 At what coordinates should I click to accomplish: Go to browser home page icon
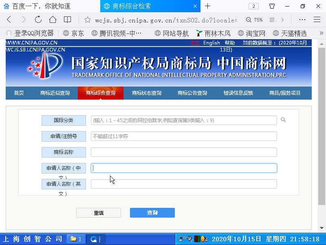click(53, 20)
